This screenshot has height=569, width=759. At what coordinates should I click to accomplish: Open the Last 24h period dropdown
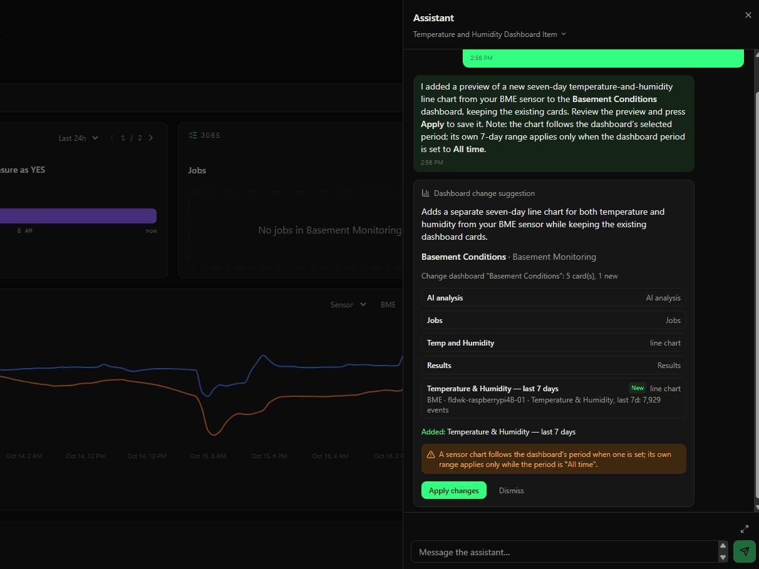pyautogui.click(x=78, y=138)
